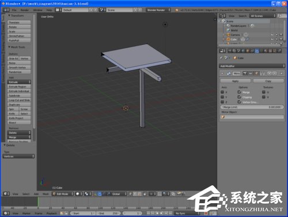Open the Playback menu in timeline
The width and height of the screenshot is (288, 217).
51,214
